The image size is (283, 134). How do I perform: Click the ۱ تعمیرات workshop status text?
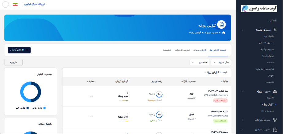pyautogui.click(x=192, y=119)
